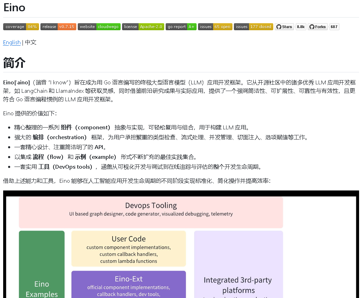Open the website cloudwego badge
The image size is (364, 298).
(x=99, y=27)
